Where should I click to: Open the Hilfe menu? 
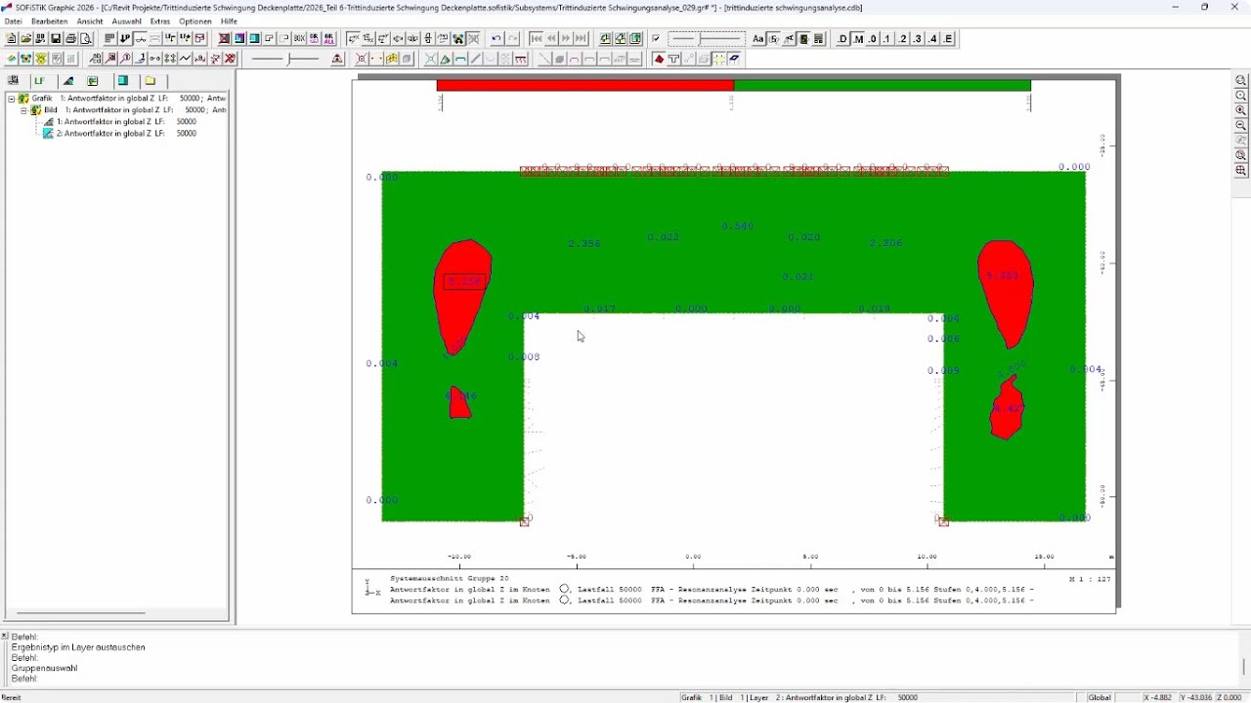229,21
